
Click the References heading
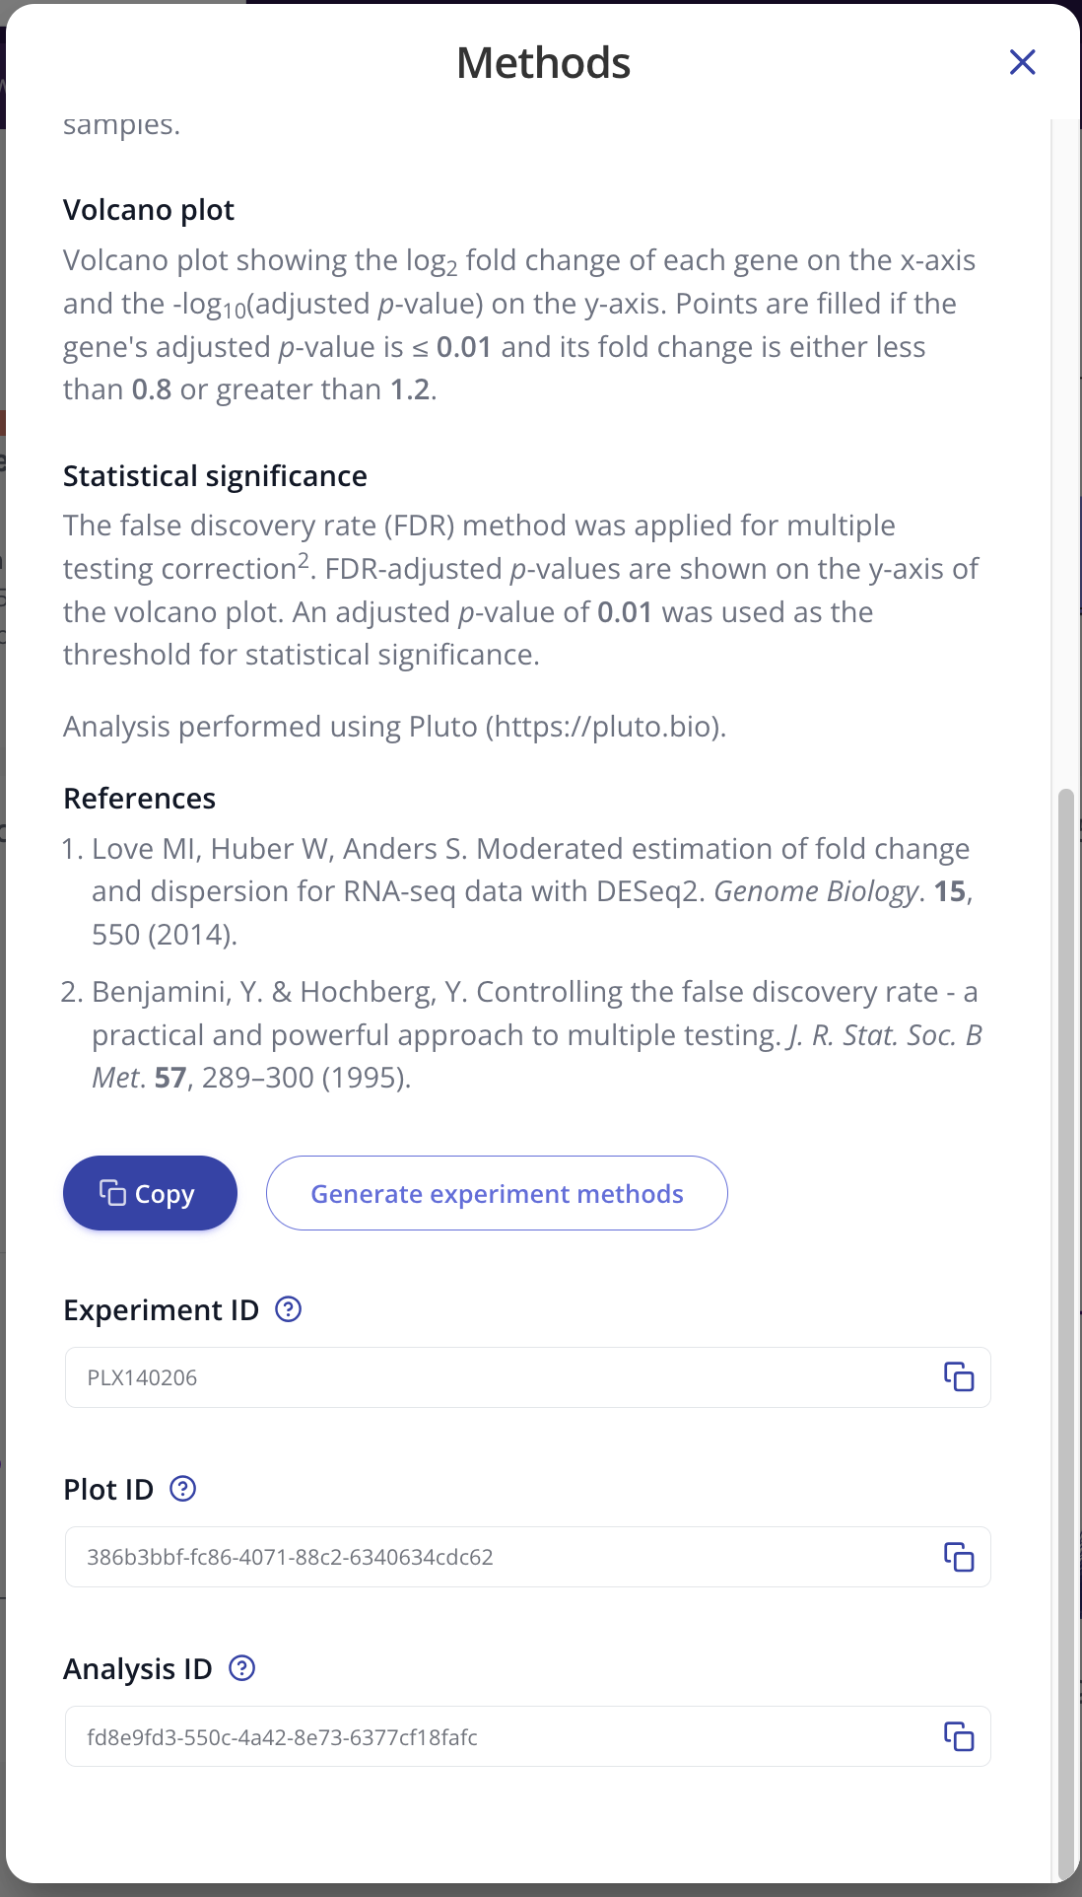[139, 799]
